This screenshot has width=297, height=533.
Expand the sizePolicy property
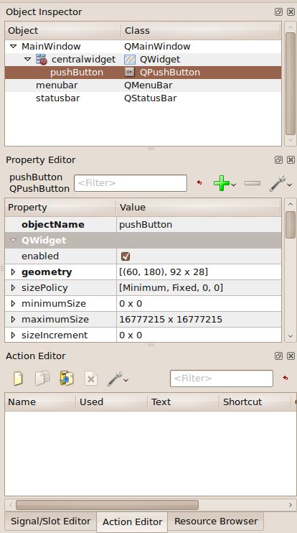point(13,288)
